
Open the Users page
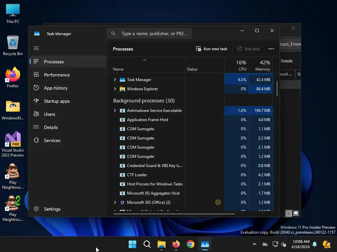tap(68, 114)
